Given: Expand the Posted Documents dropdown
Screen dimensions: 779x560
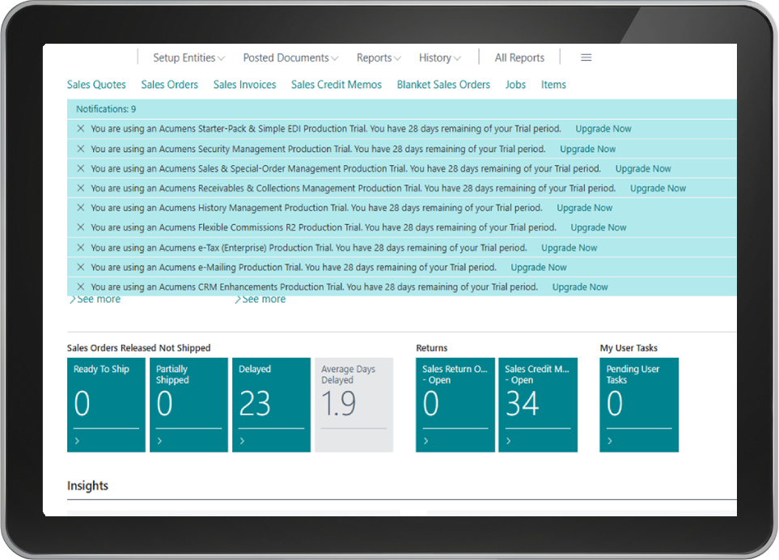Looking at the screenshot, I should pos(290,57).
